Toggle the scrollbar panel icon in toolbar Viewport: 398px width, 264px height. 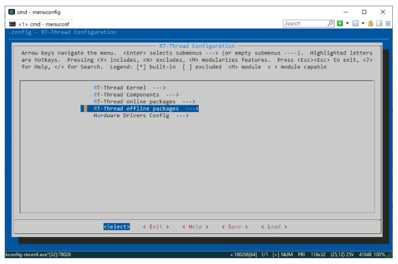click(x=379, y=23)
